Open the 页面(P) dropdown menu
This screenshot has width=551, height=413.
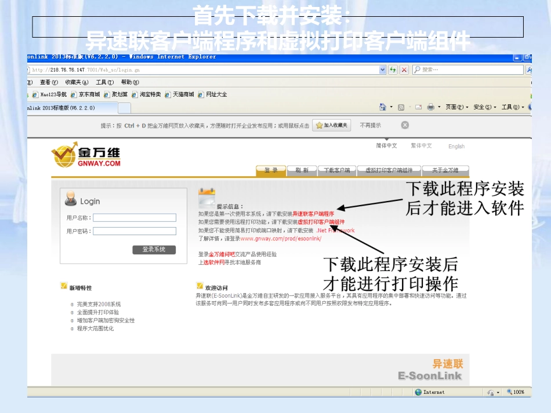coord(457,107)
